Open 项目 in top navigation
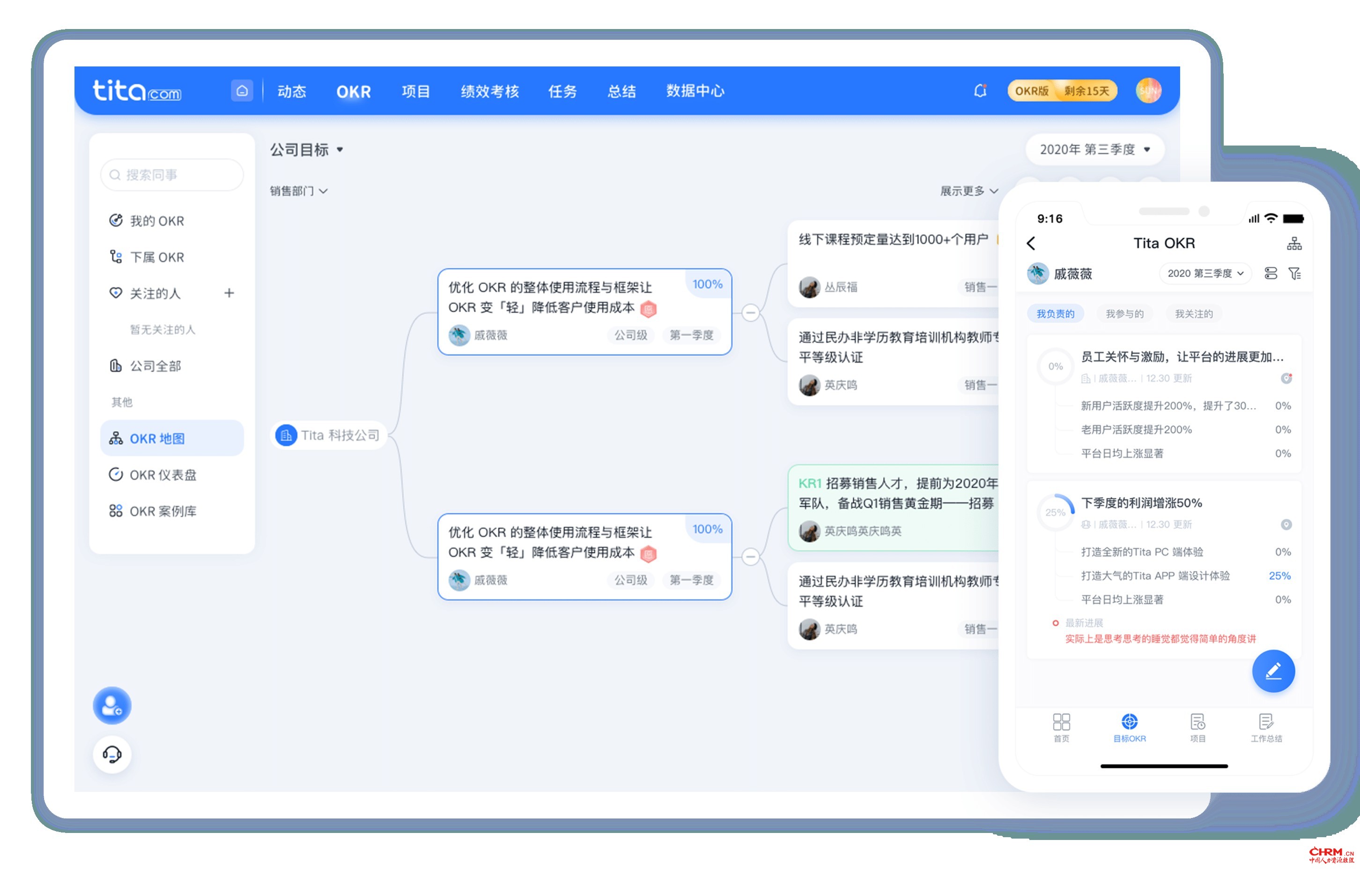This screenshot has width=1360, height=869. click(x=416, y=91)
